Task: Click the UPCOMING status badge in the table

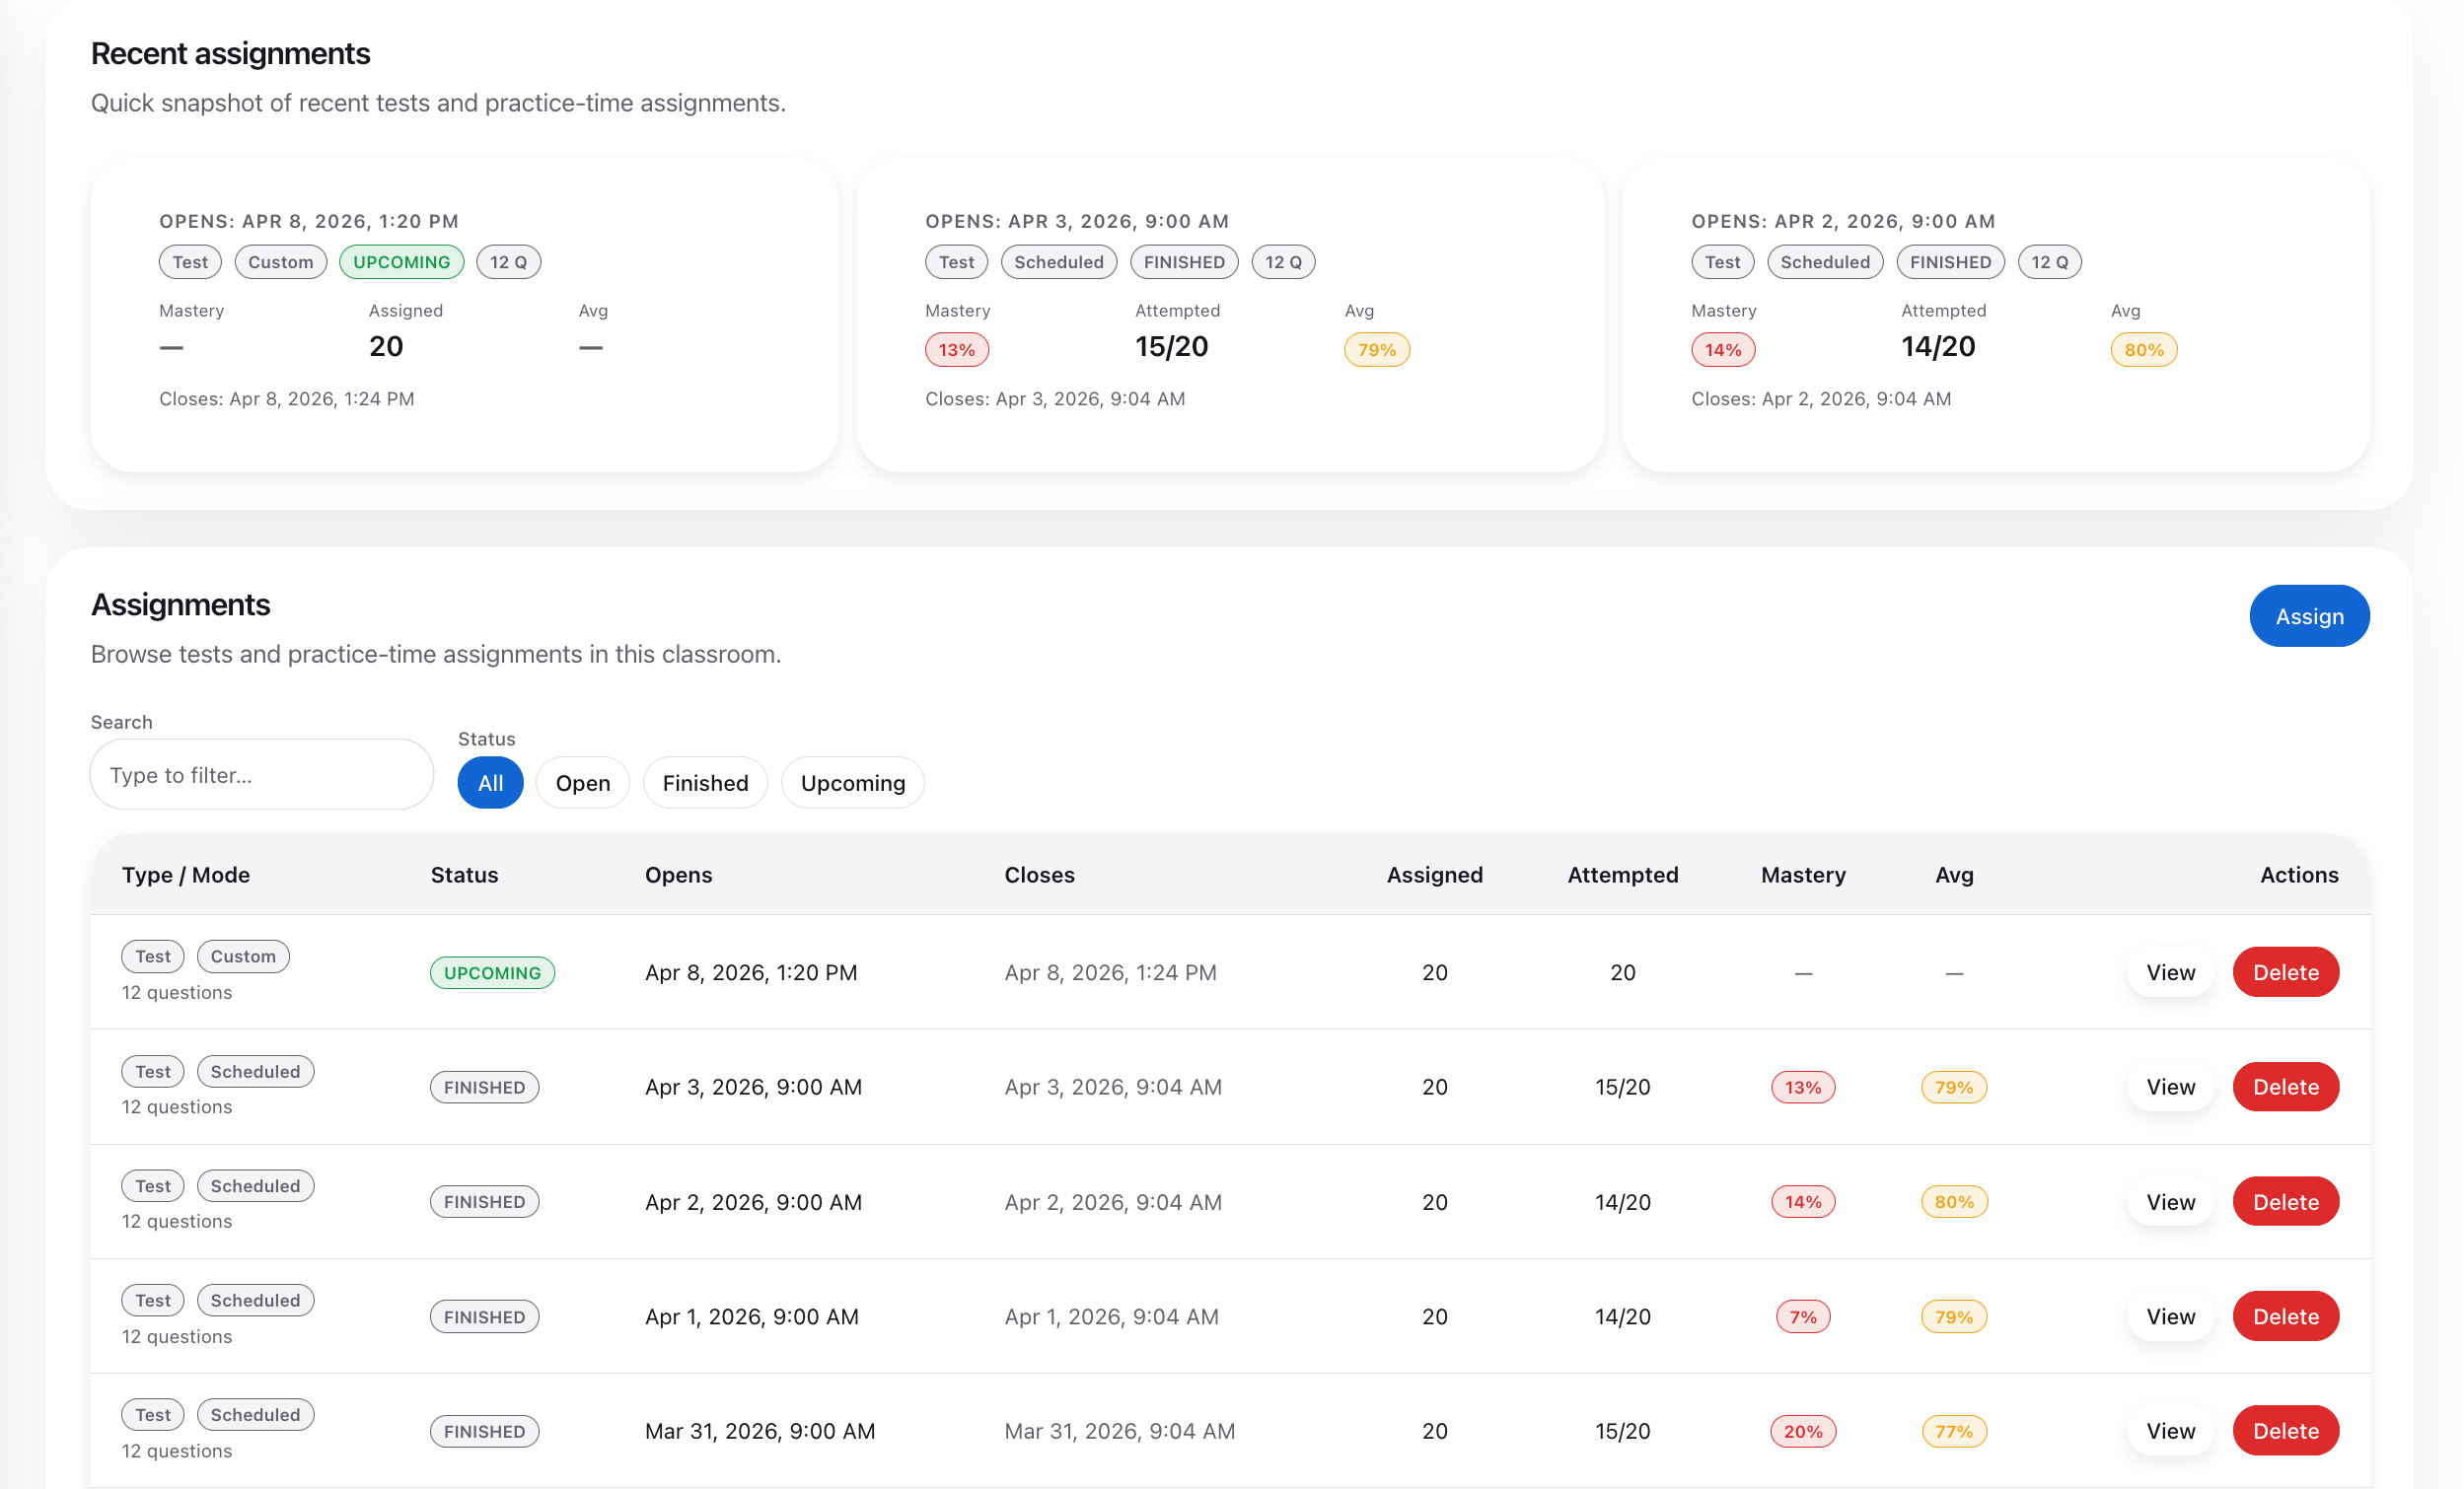Action: [x=492, y=973]
